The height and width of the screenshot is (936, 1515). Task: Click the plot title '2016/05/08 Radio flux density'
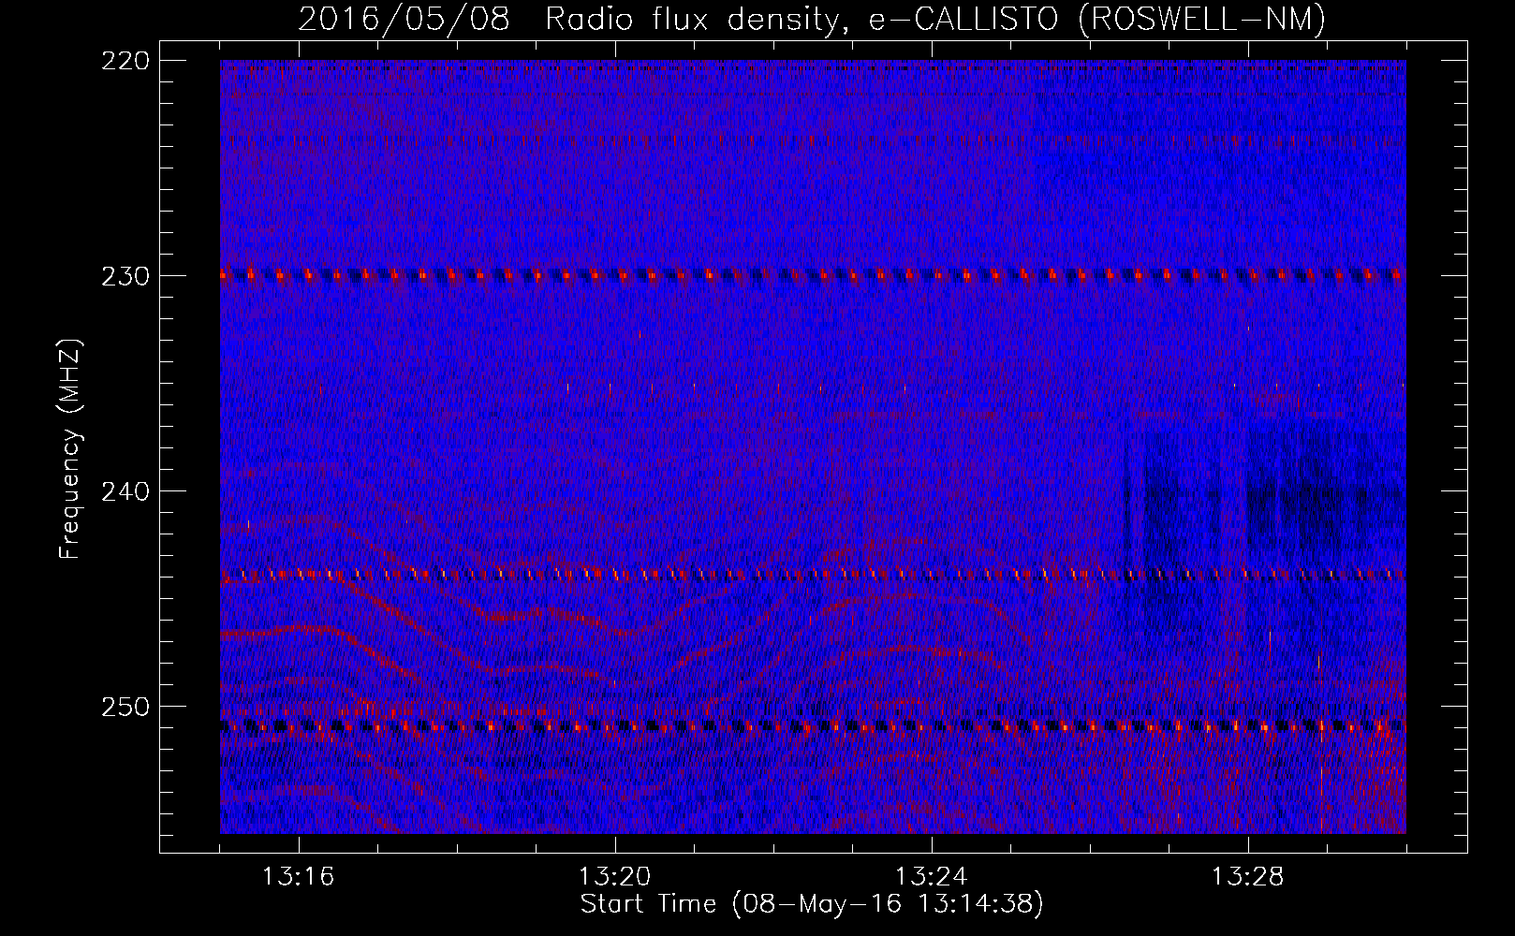(570, 19)
